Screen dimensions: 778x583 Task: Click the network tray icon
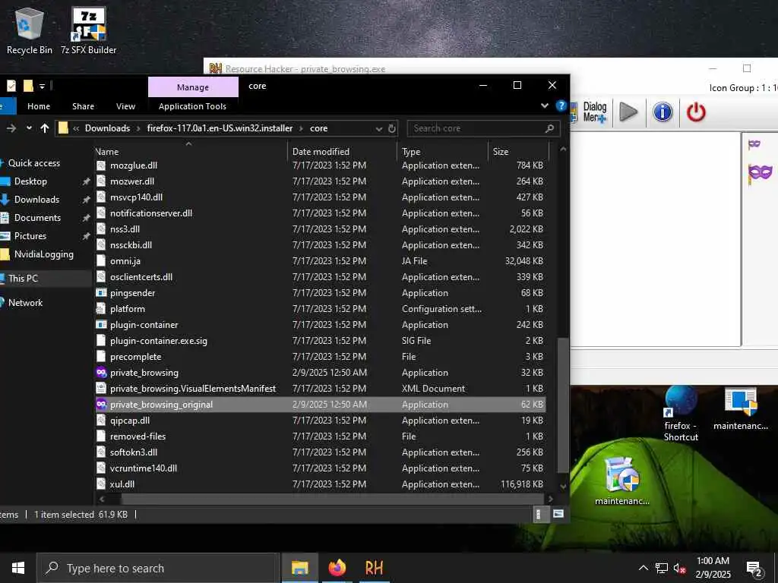pos(662,568)
